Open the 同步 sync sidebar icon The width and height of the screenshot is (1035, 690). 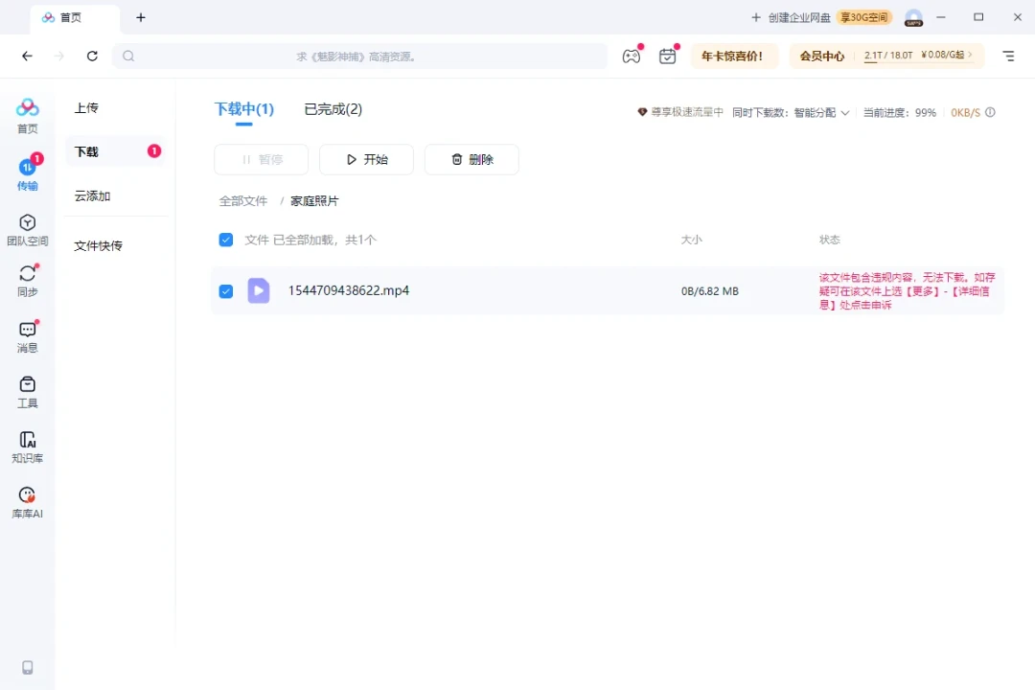[x=27, y=281]
